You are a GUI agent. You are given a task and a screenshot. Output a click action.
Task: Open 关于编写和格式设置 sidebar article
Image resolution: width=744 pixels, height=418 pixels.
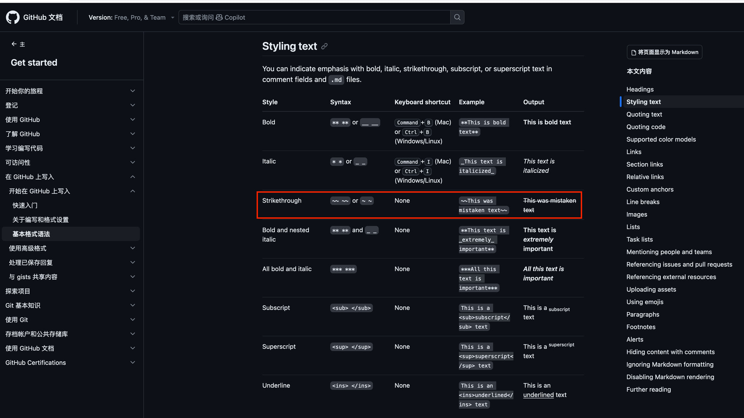point(40,220)
